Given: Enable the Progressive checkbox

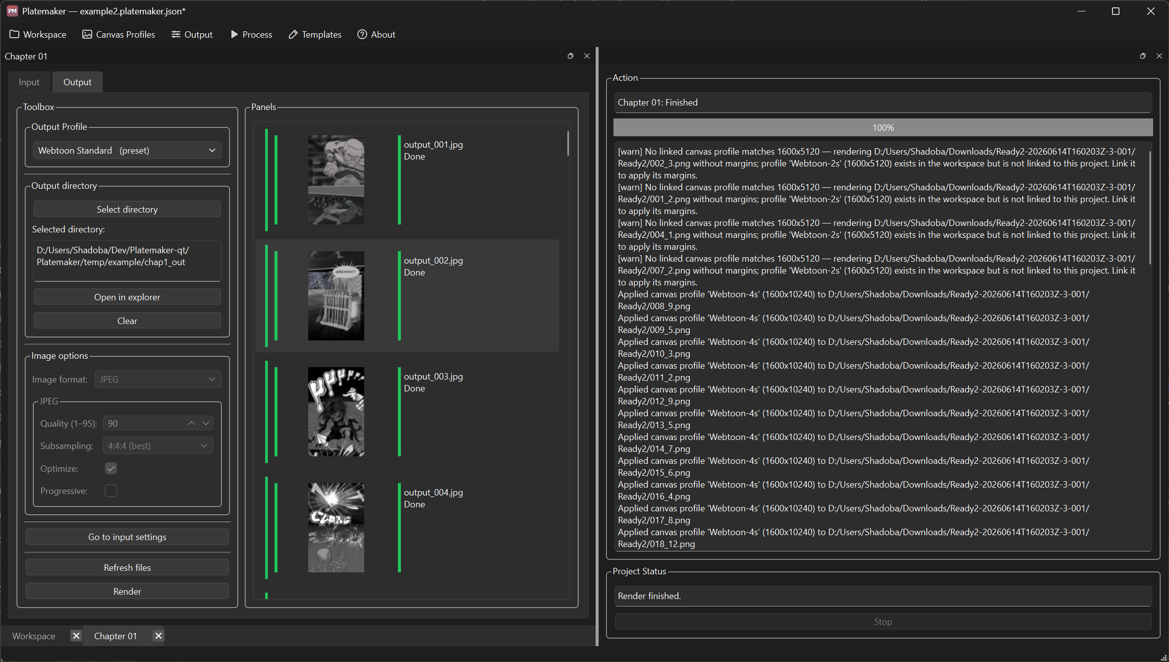Looking at the screenshot, I should [x=111, y=491].
